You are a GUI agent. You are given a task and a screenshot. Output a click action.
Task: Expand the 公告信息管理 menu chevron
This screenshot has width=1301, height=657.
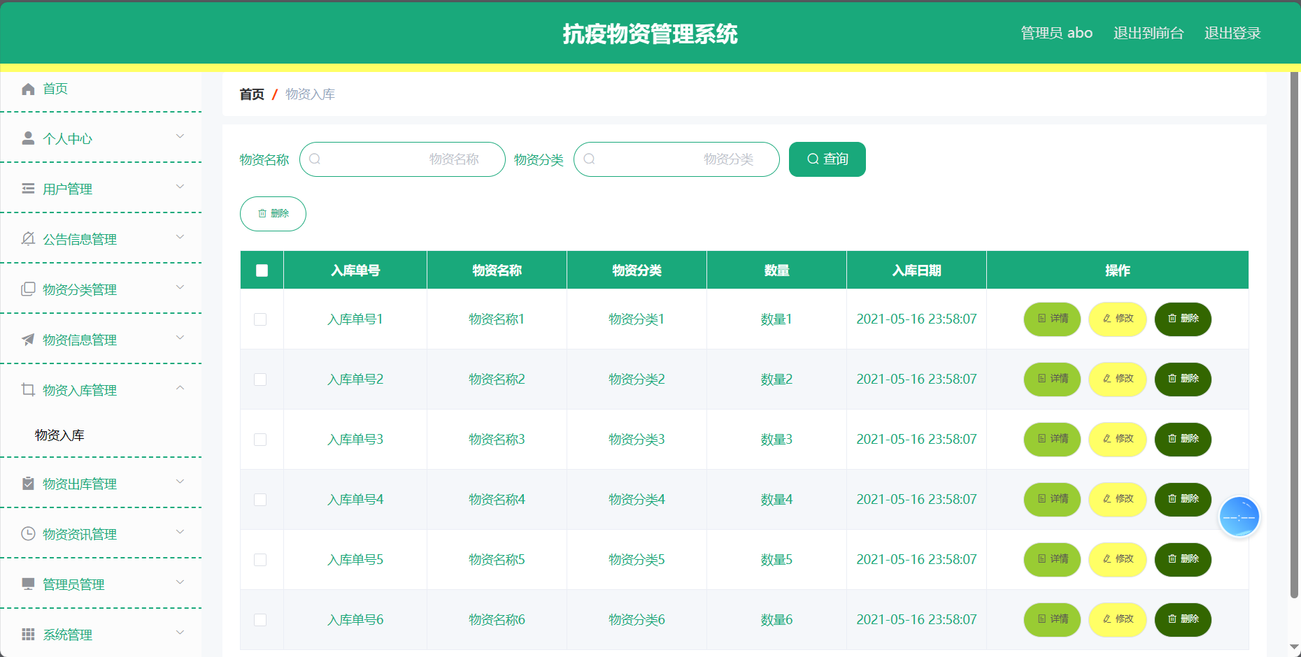coord(180,237)
